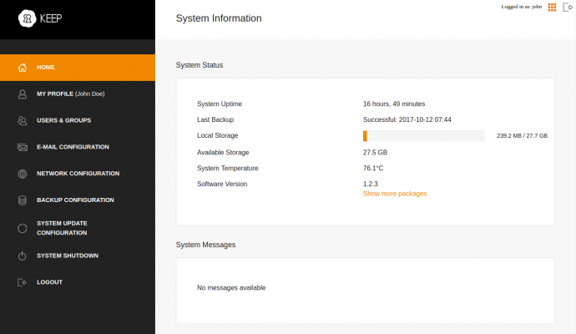Click the My Profile person icon
This screenshot has height=334, width=576.
click(23, 94)
